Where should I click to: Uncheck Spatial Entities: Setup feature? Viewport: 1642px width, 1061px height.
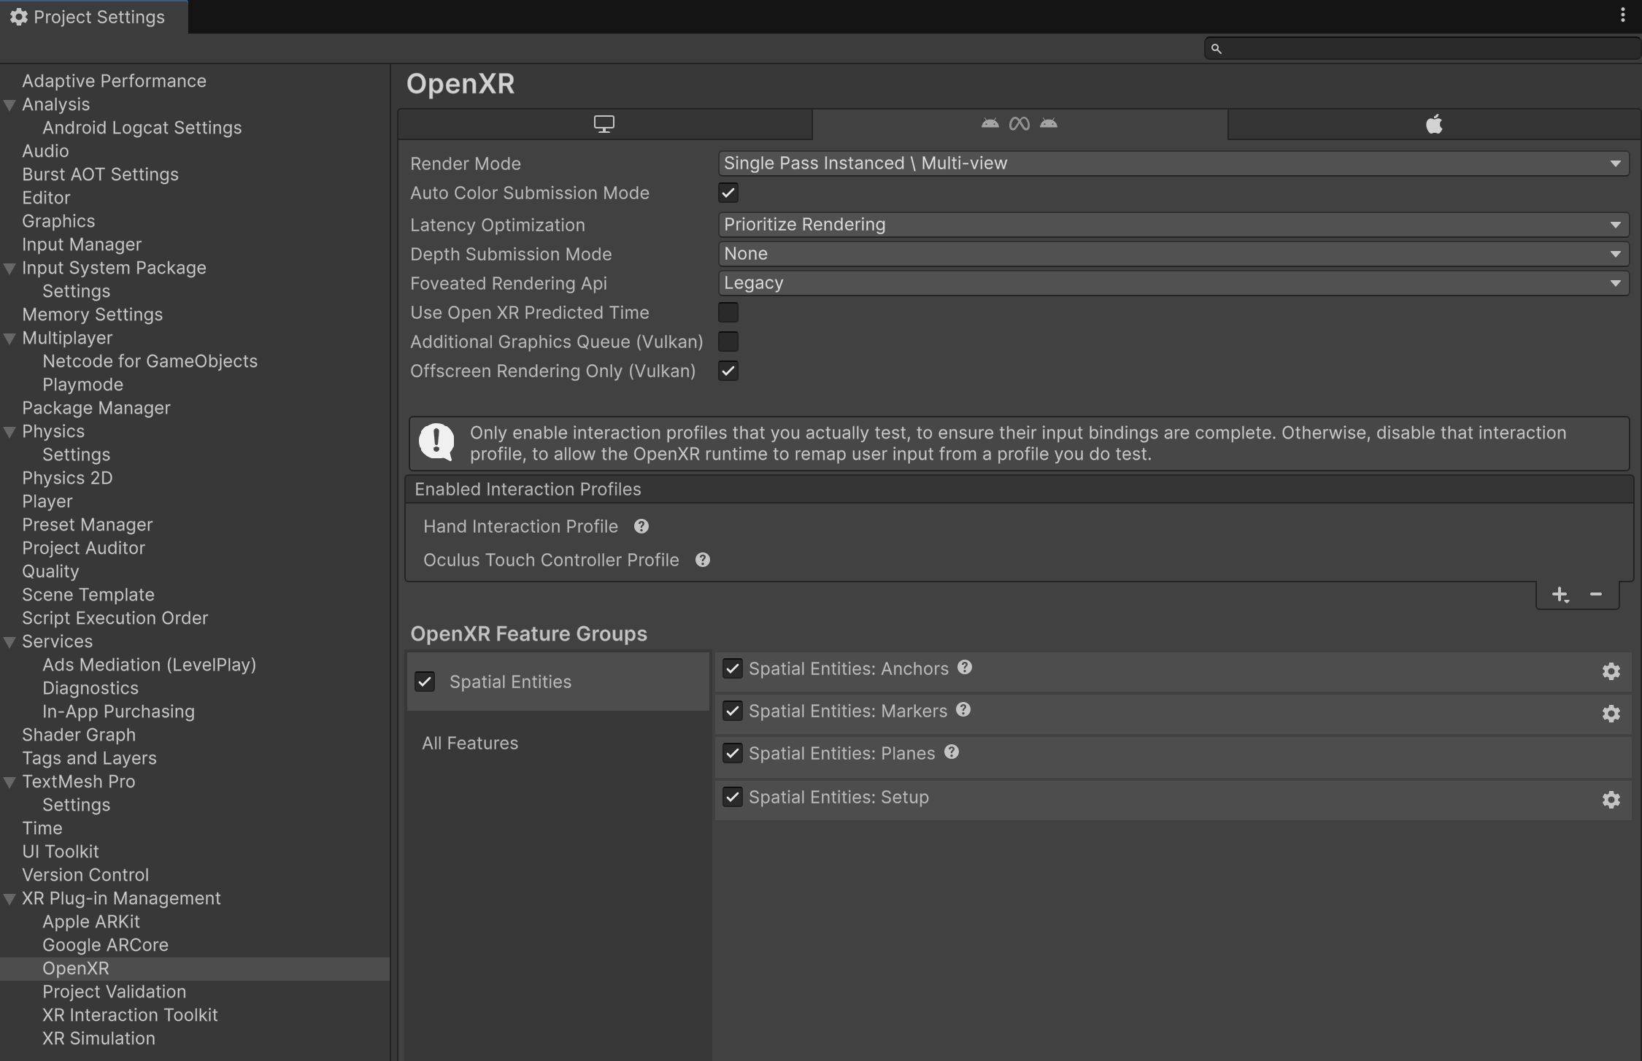pyautogui.click(x=733, y=797)
